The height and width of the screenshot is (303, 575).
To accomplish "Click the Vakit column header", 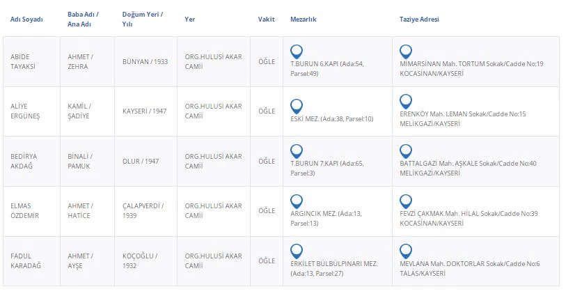I will [265, 20].
